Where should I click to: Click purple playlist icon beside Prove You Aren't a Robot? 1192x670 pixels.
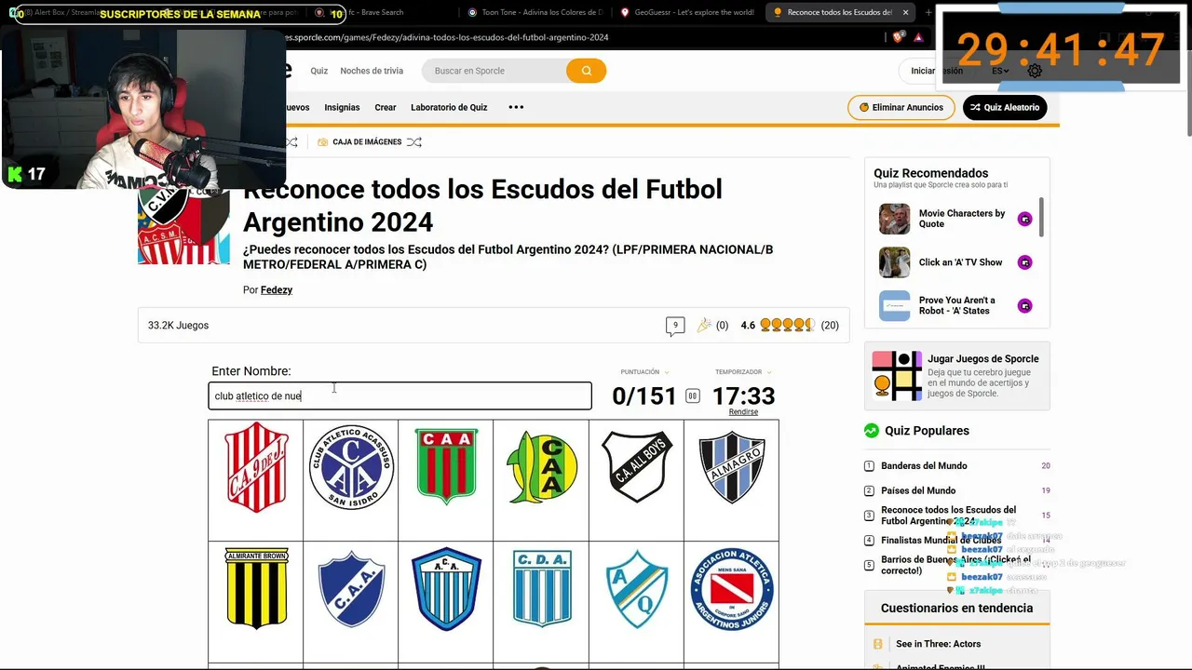(1024, 305)
